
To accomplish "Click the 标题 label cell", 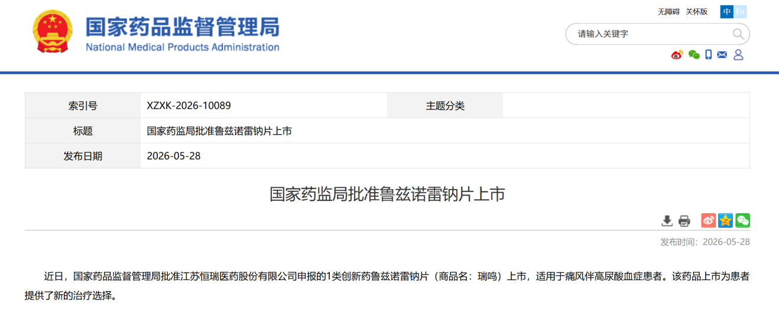I will [83, 131].
